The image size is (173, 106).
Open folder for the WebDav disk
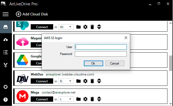point(79,81)
